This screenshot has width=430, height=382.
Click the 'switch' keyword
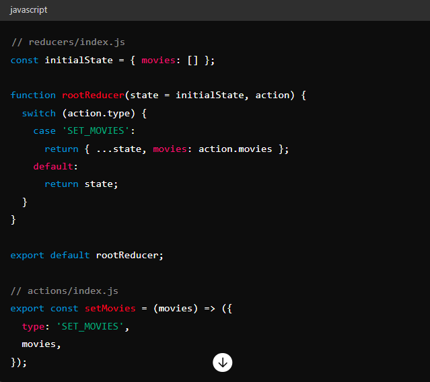tap(38, 113)
